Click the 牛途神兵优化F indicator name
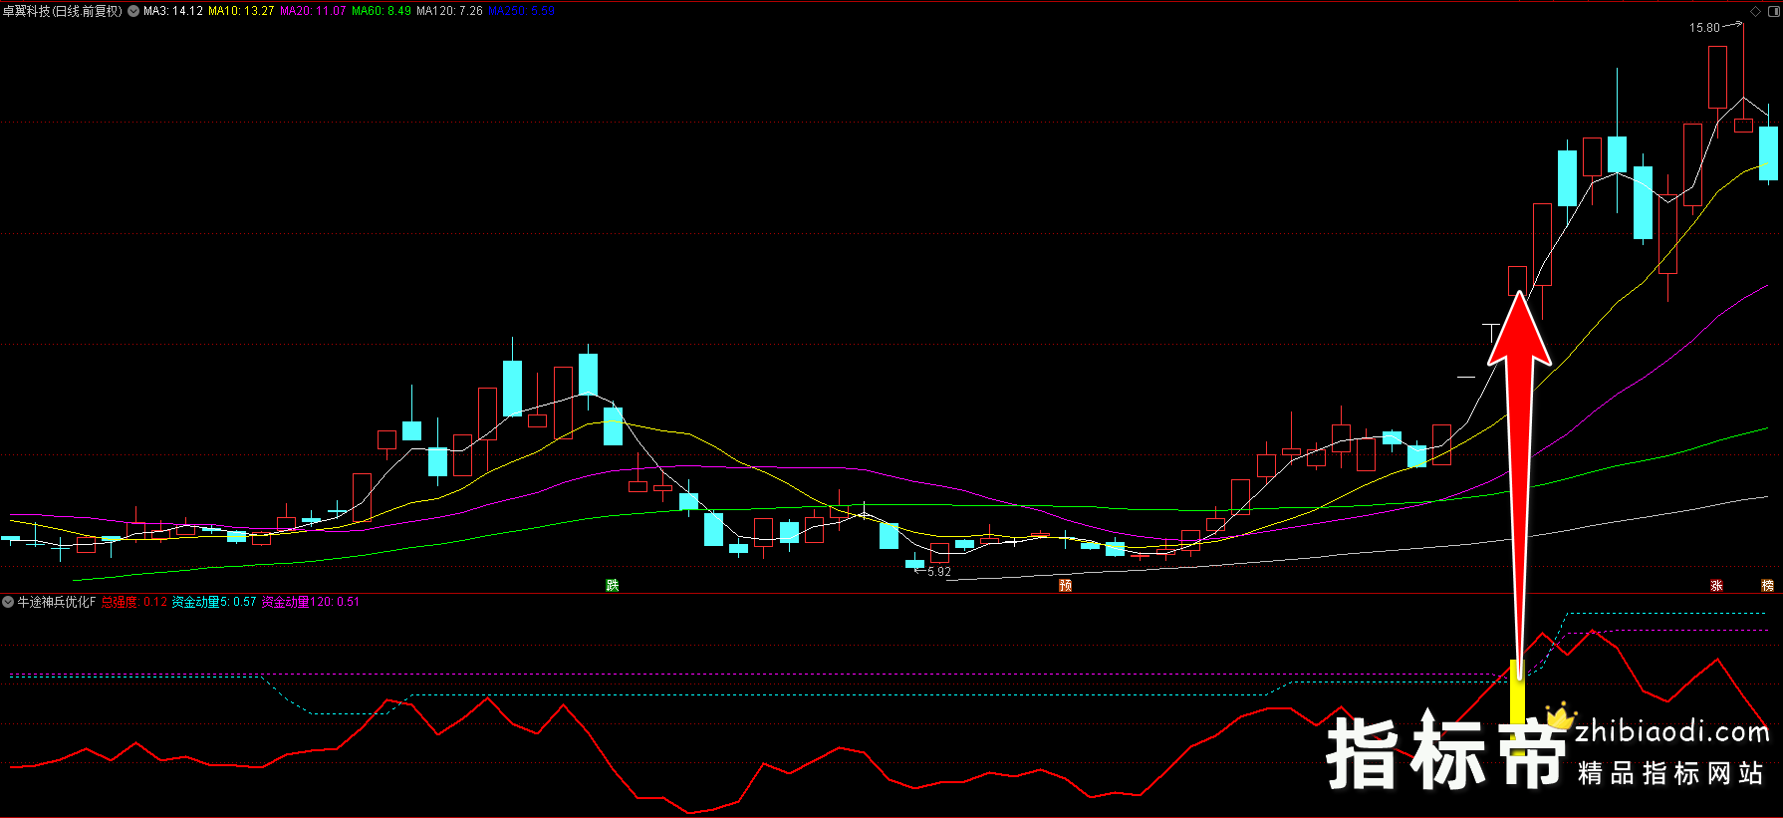Screen dimensions: 1783x818 [x=57, y=602]
